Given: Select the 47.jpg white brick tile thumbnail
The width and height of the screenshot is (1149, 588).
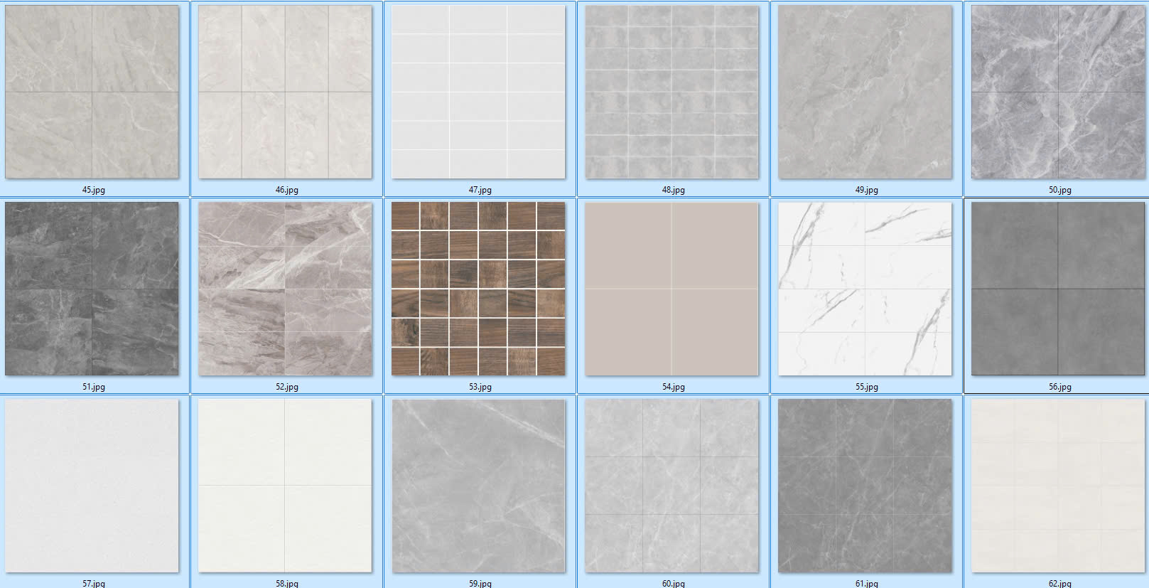Looking at the screenshot, I should (x=478, y=92).
